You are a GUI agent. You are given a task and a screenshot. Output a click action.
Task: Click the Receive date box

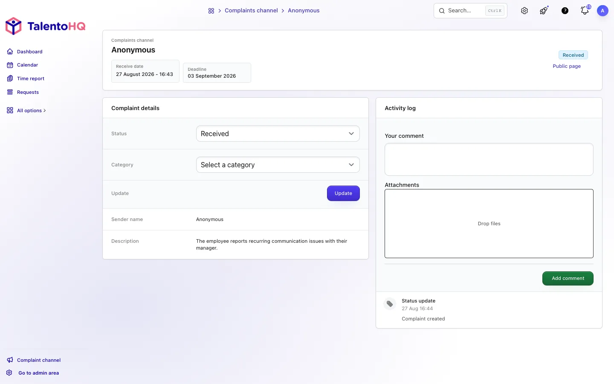coord(145,71)
